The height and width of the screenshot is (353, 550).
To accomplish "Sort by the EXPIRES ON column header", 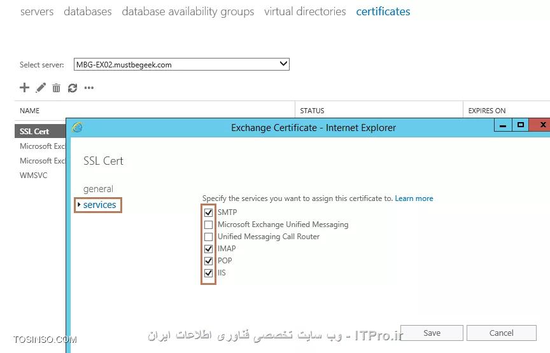I will point(487,111).
